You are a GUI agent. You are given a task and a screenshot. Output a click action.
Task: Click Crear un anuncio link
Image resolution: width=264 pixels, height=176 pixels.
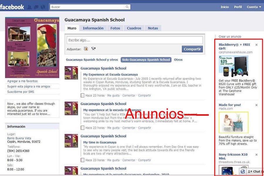[230, 37]
